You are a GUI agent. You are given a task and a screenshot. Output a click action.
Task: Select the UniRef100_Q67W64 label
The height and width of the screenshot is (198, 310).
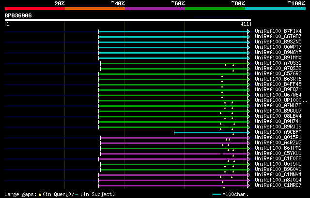pyautogui.click(x=278, y=95)
